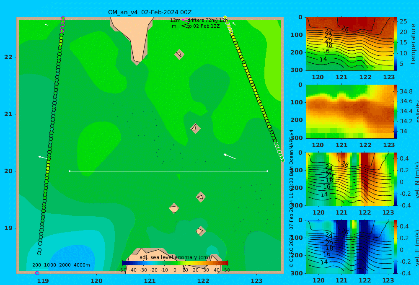Click the latitude label '19' on main map
The height and width of the screenshot is (285, 419).
coord(8,228)
